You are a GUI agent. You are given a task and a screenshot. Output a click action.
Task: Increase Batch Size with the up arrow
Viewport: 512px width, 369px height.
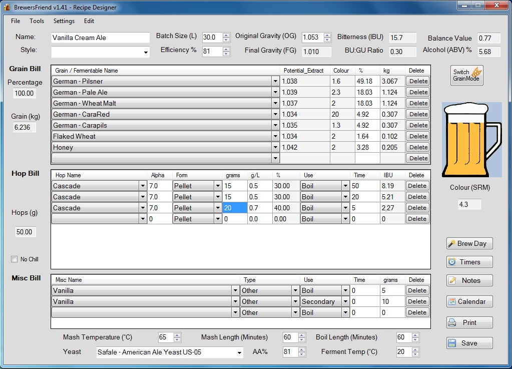click(226, 35)
